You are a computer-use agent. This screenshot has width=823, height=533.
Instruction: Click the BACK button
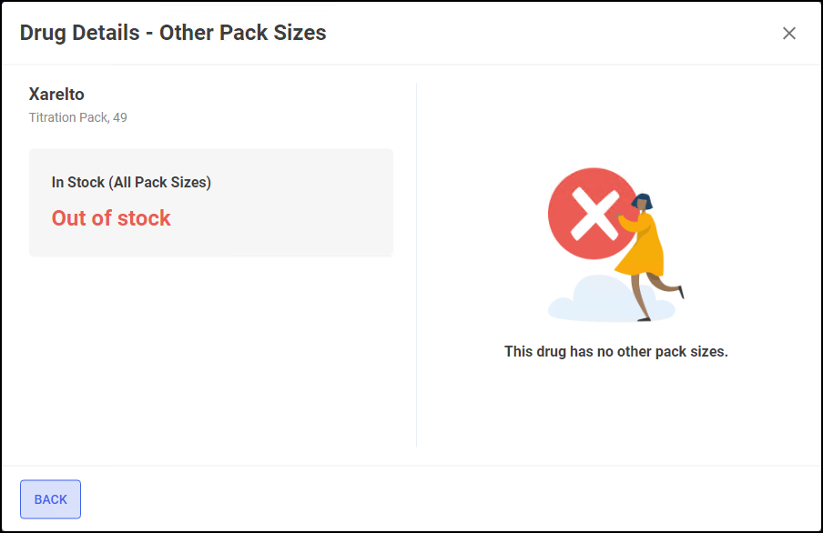pos(50,499)
